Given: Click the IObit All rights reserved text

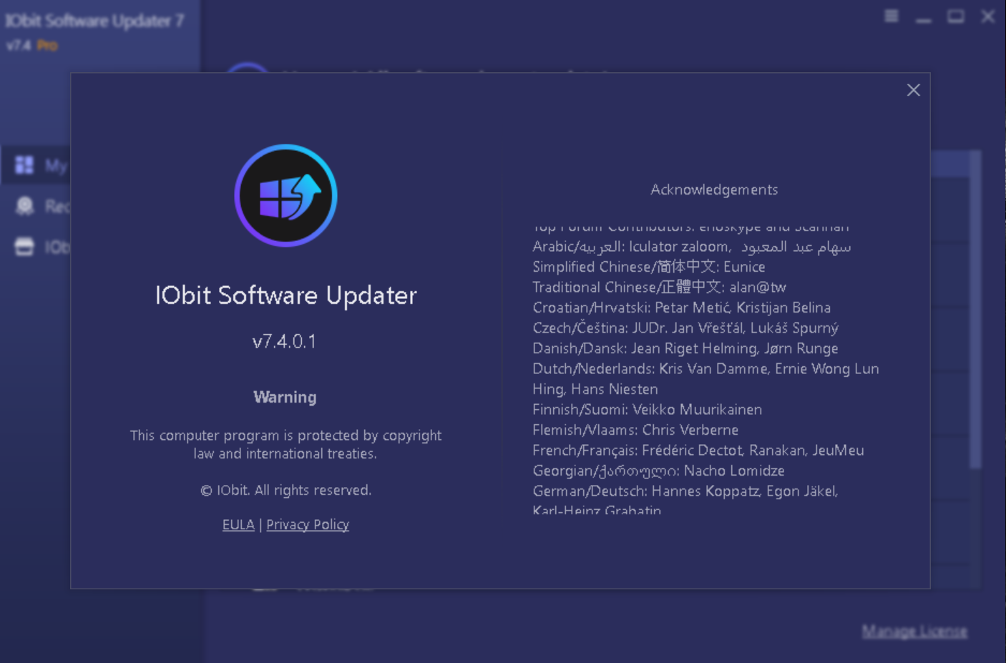Looking at the screenshot, I should coord(285,490).
